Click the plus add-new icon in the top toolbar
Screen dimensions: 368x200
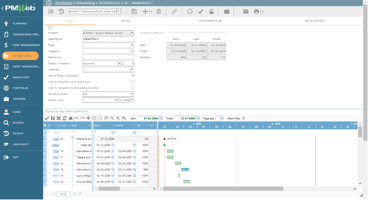click(145, 12)
